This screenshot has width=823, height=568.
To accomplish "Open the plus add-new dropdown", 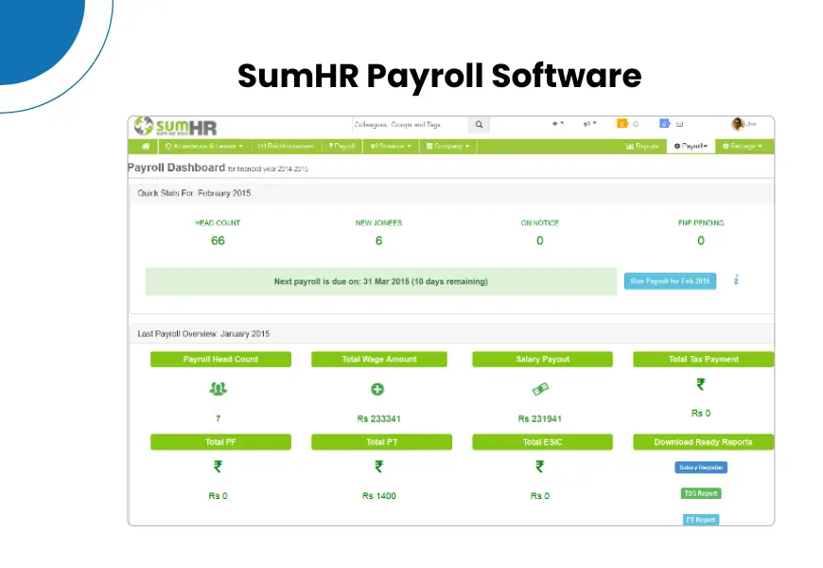I will 557,124.
